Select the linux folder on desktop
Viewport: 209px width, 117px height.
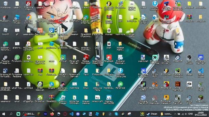(86, 85)
